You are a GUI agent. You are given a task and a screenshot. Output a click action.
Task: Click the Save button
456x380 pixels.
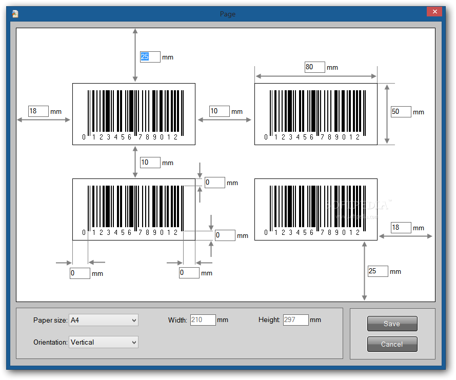click(392, 324)
